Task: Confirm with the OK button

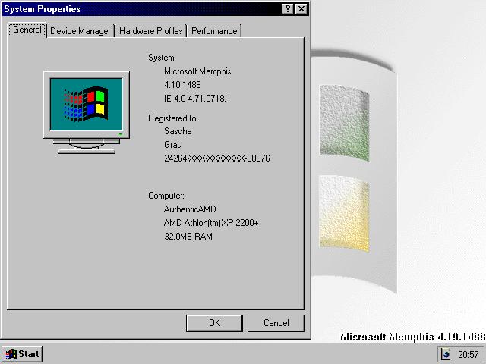Action: click(x=214, y=323)
